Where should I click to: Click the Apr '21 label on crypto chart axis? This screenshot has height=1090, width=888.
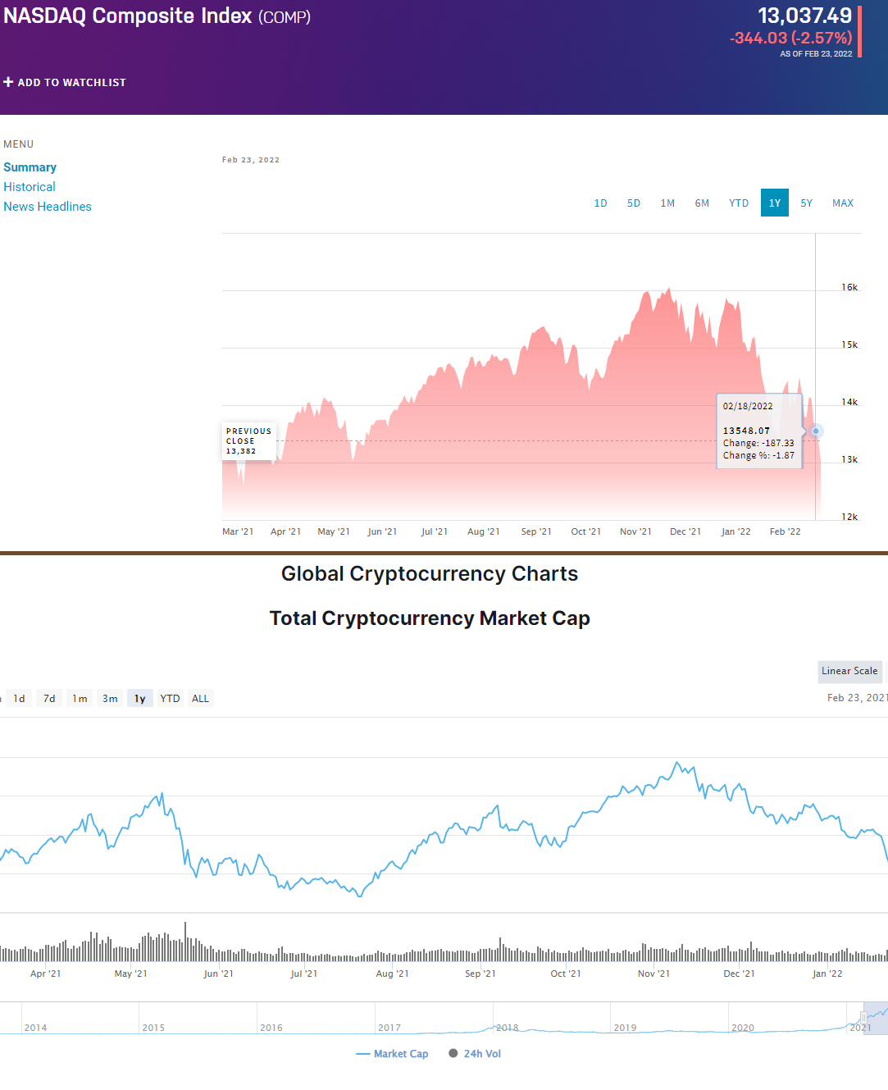click(x=46, y=974)
